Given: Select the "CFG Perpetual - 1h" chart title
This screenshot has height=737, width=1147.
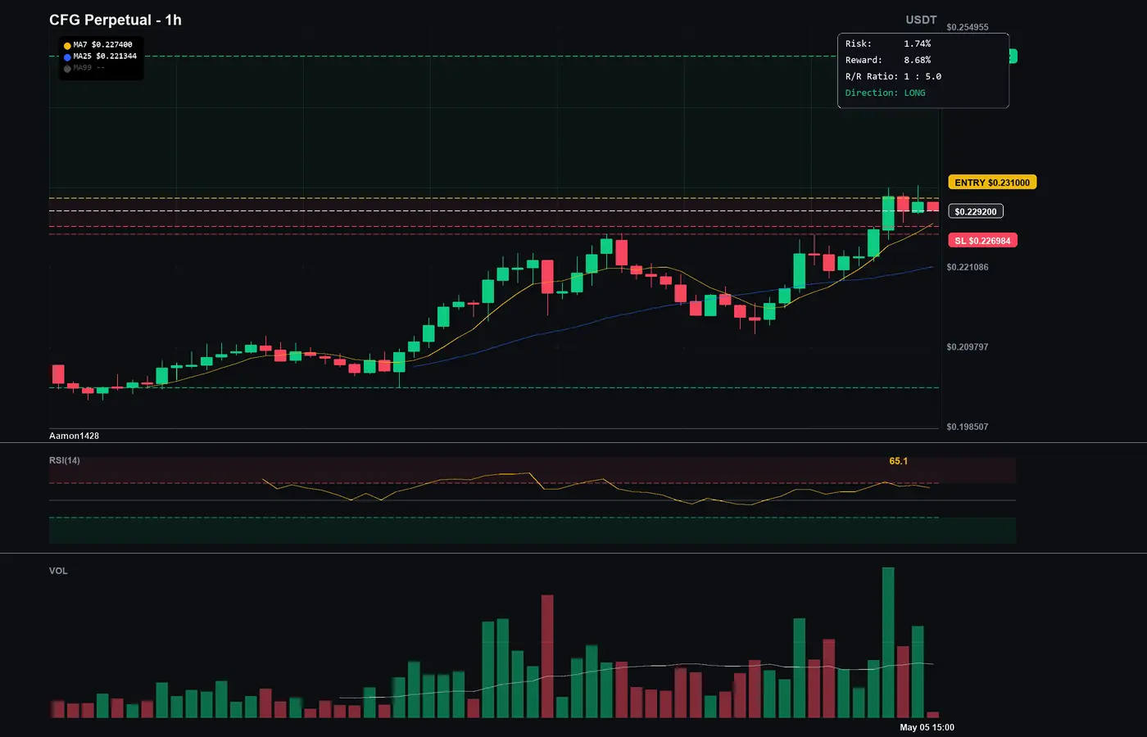Looking at the screenshot, I should [116, 20].
